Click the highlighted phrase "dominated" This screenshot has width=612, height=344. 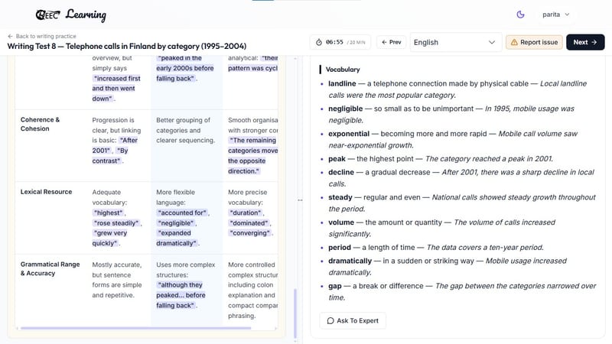click(x=249, y=223)
